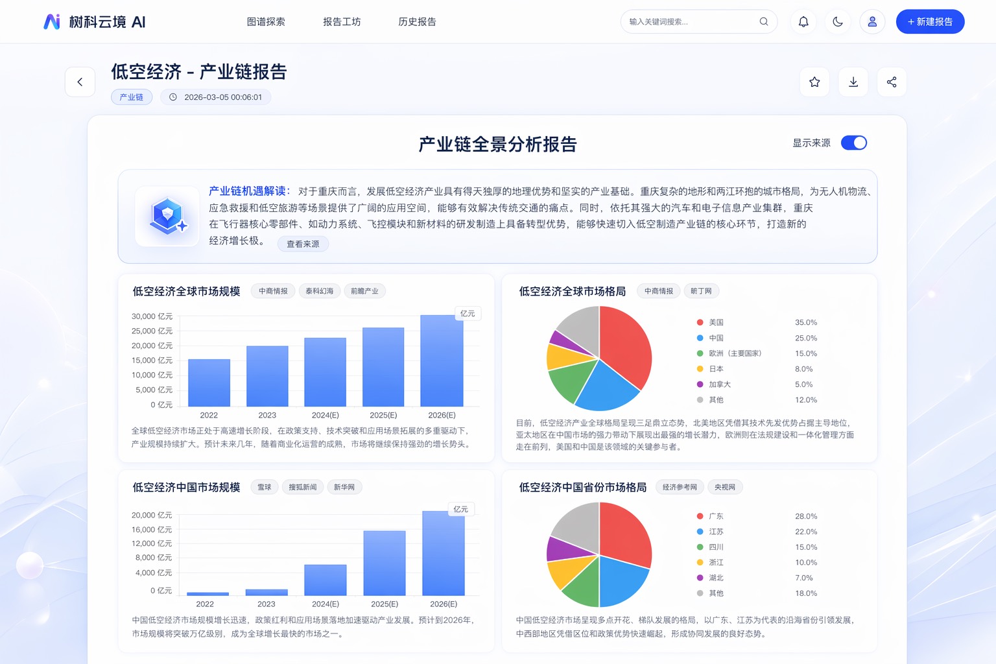Toggle 广东 legend red dot

[x=700, y=516]
